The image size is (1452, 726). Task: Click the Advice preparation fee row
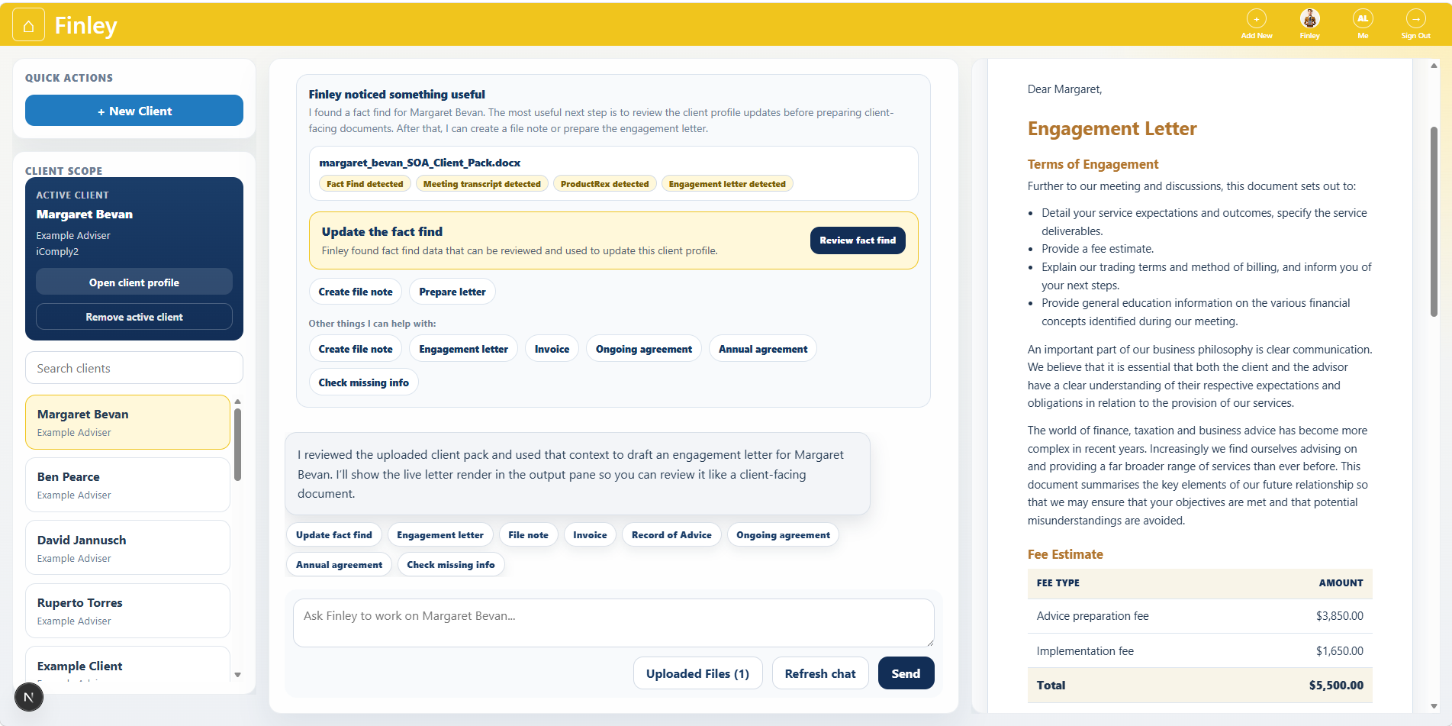(x=1199, y=616)
